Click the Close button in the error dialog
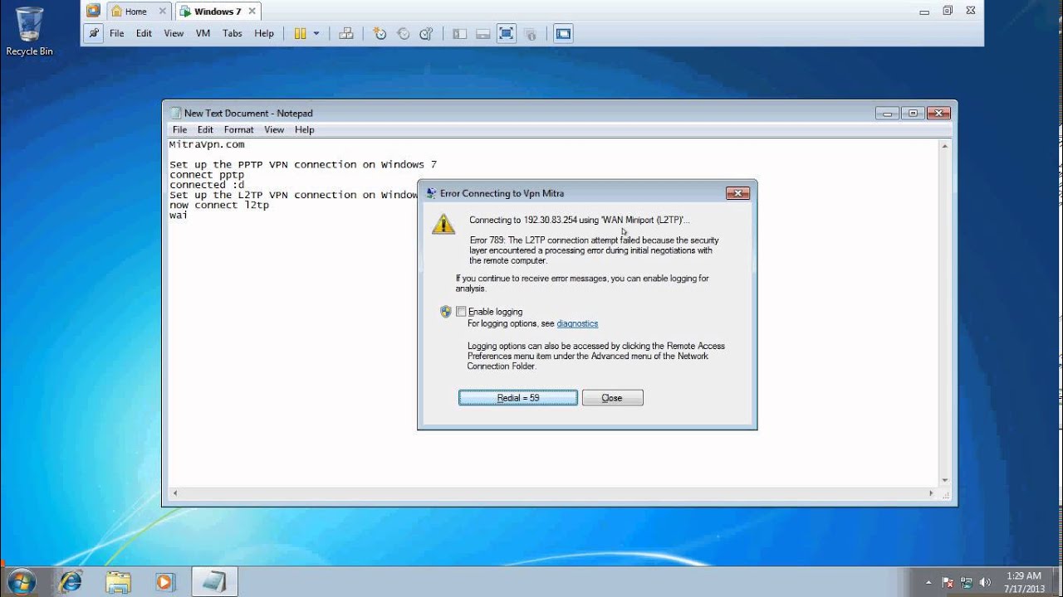The image size is (1063, 597). point(612,397)
